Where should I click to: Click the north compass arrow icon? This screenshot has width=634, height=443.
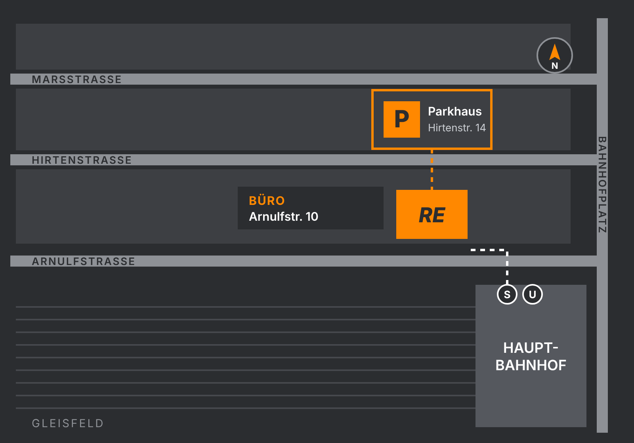click(x=555, y=55)
